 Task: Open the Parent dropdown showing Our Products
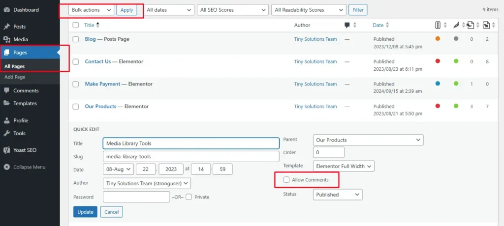(x=368, y=140)
